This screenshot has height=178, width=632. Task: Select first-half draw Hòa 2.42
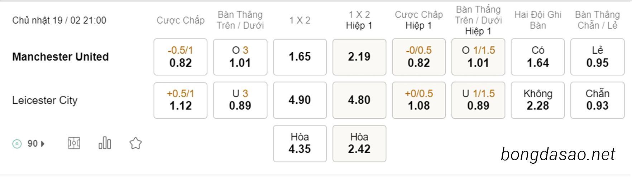click(359, 143)
